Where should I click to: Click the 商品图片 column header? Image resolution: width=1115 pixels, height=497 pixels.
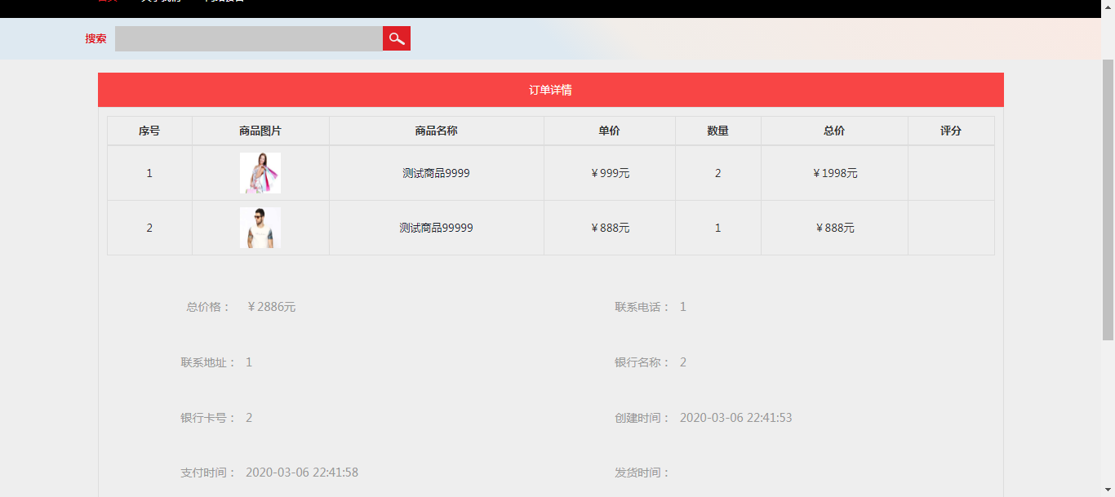click(260, 131)
